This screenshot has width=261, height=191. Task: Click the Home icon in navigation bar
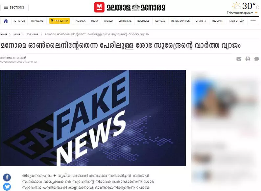click(6, 21)
